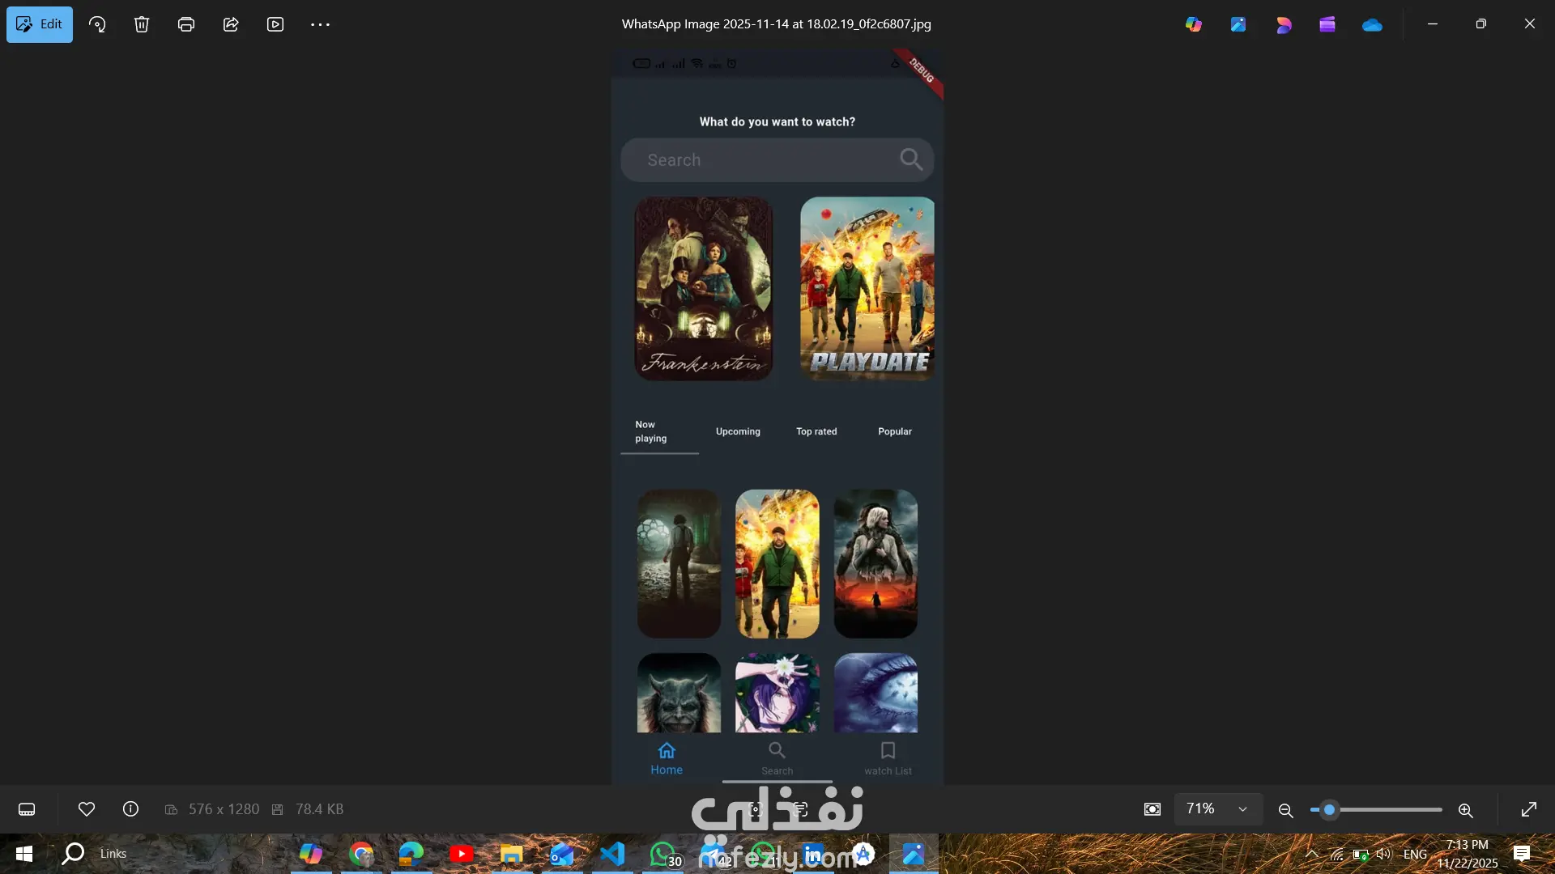Screen dimensions: 1555x874
Task: Open the three-dot See more menu
Action: (x=320, y=24)
